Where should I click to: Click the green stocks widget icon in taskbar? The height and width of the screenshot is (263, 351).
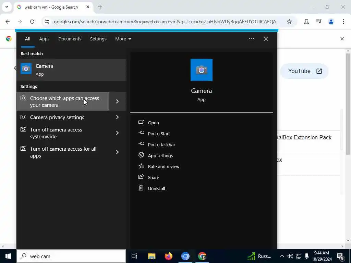251,256
